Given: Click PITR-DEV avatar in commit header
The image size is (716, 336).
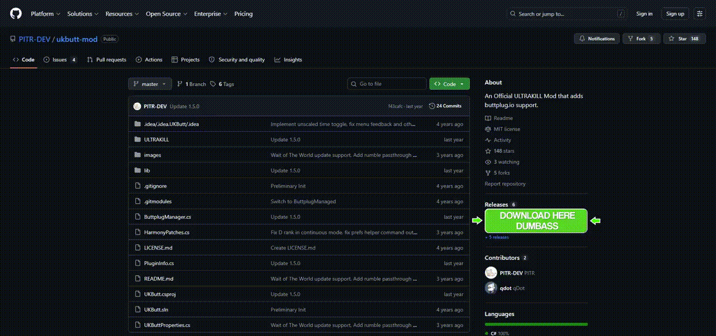Looking at the screenshot, I should (x=137, y=106).
